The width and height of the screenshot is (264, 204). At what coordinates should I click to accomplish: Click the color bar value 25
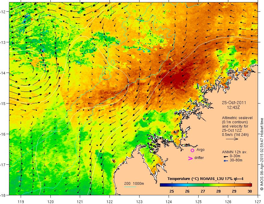[172, 191]
